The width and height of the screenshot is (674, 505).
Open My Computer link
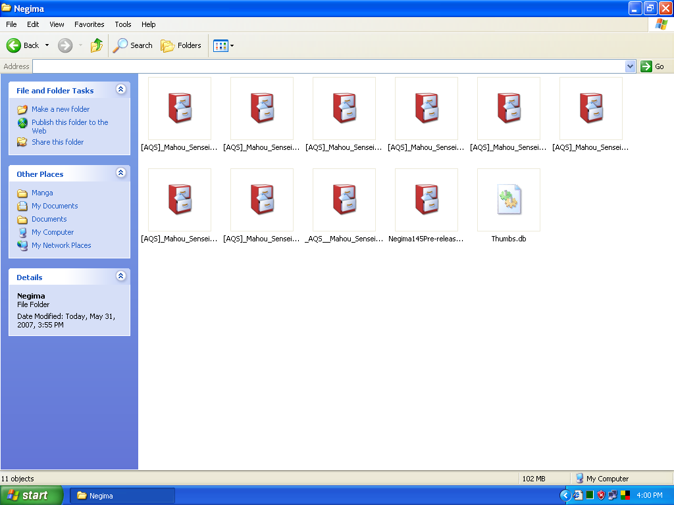pyautogui.click(x=53, y=232)
